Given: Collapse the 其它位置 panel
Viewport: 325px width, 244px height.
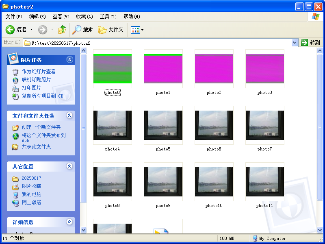Looking at the screenshot, I should click(x=69, y=166).
